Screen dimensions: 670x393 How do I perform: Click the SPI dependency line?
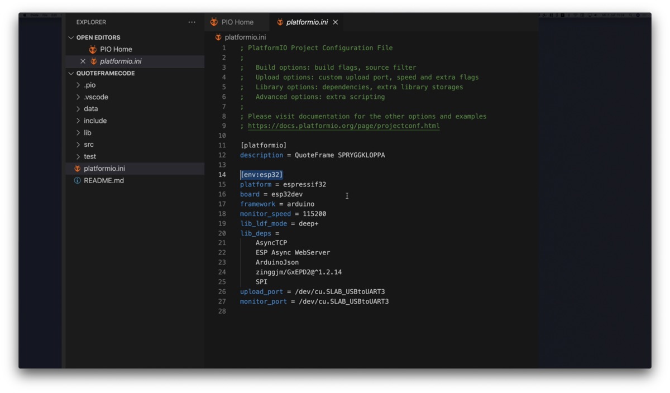coord(261,282)
